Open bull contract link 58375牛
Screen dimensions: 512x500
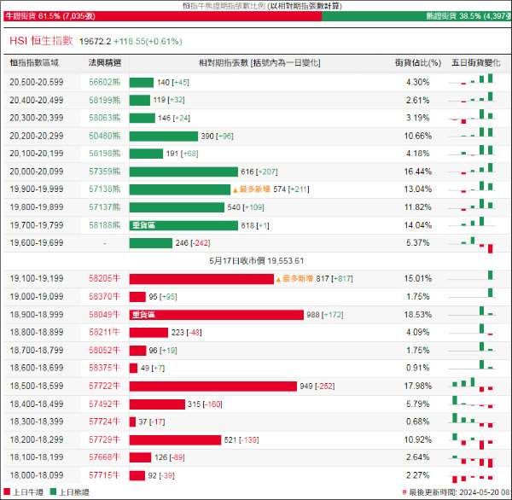pyautogui.click(x=104, y=368)
